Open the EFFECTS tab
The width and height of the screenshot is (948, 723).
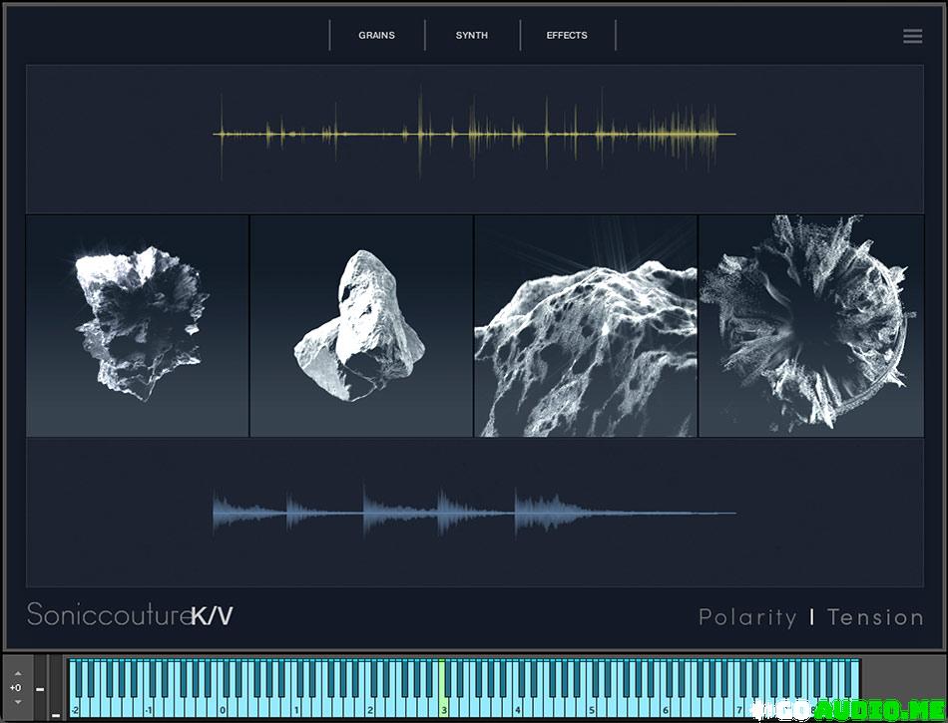click(x=567, y=36)
